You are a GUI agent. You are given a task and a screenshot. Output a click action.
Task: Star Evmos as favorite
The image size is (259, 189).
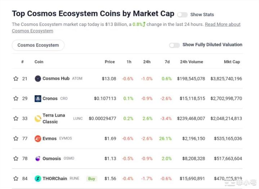coord(16,138)
